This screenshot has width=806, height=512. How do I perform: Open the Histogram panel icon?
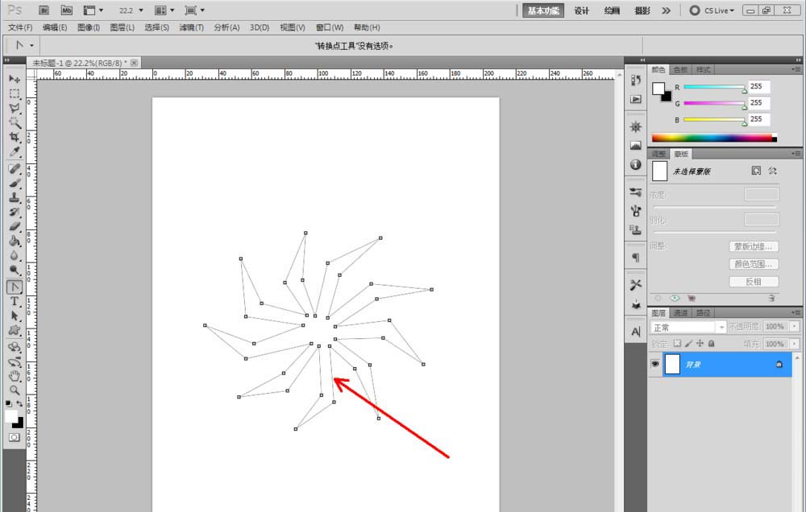(x=636, y=146)
